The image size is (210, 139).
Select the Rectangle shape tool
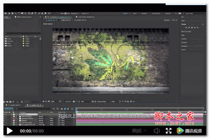click(29, 13)
